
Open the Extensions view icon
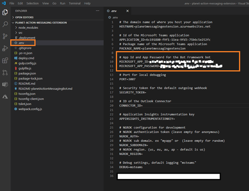point(5,60)
